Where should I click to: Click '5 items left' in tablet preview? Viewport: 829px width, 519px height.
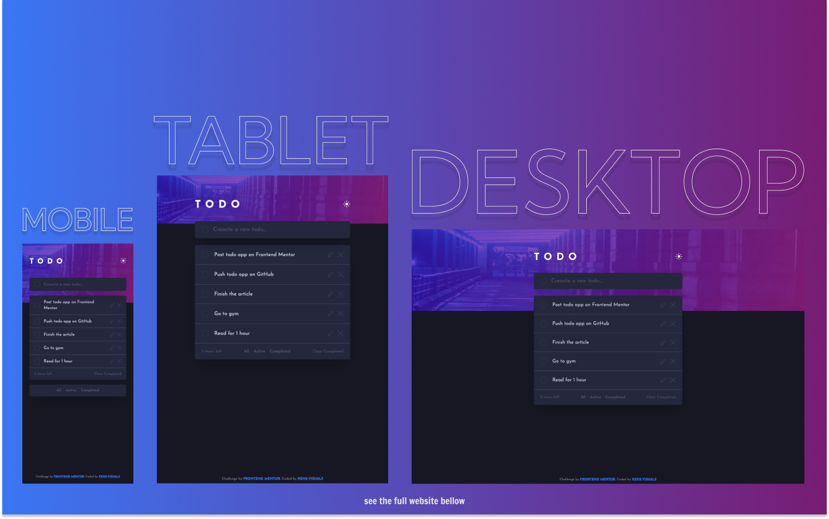[212, 352]
